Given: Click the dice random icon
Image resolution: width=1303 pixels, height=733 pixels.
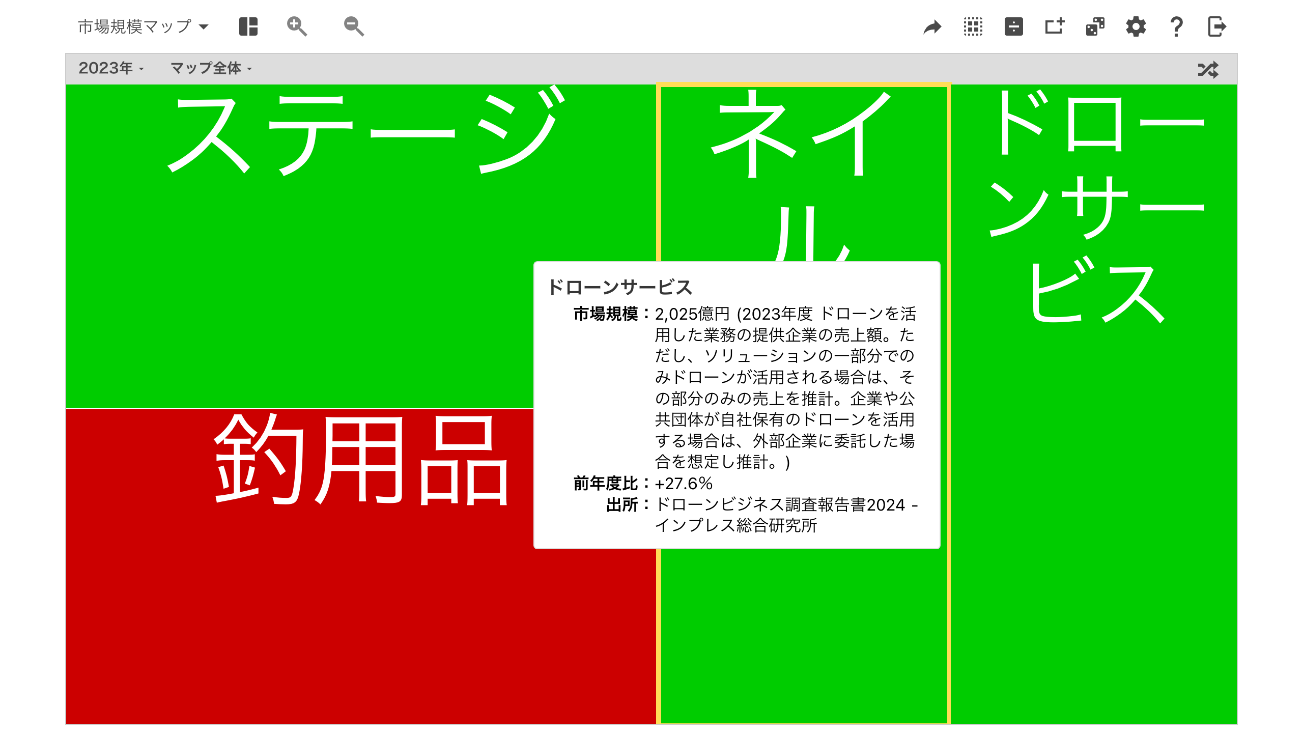Looking at the screenshot, I should (x=1095, y=26).
